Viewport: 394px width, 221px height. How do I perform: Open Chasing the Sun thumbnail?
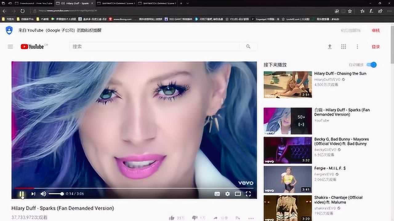coord(287,84)
